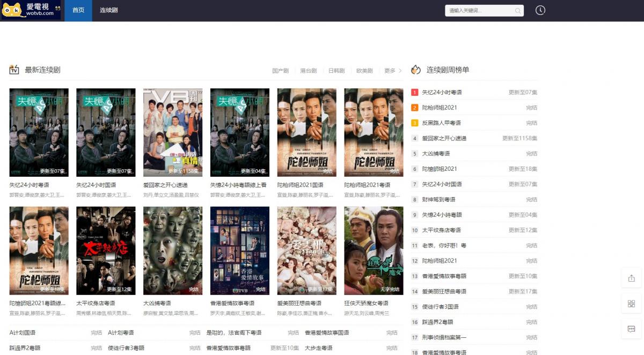
Task: Open the 连续剧 navigation tab
Action: coord(108,11)
